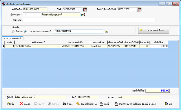Click the บันทึก save button
This screenshot has height=110, width=181.
tap(39, 104)
